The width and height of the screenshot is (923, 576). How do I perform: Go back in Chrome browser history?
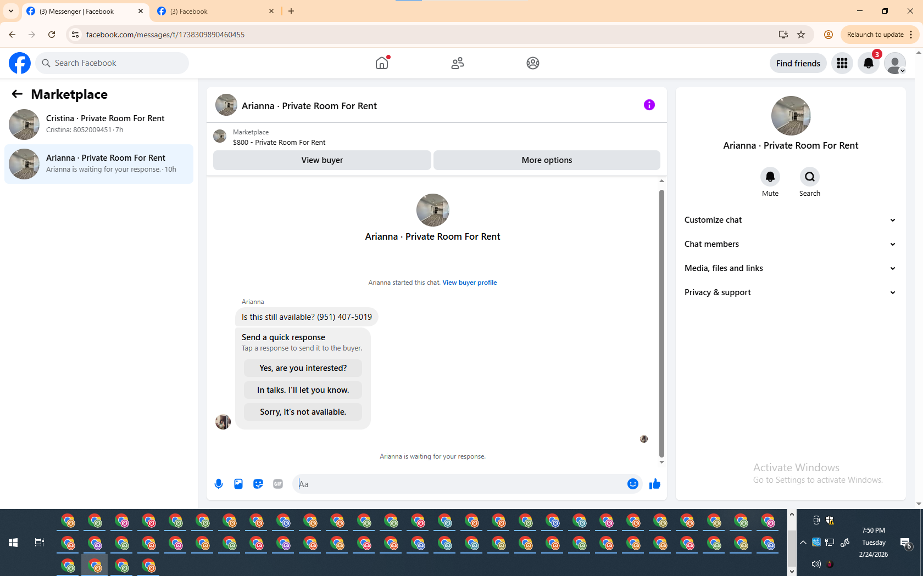pos(12,35)
